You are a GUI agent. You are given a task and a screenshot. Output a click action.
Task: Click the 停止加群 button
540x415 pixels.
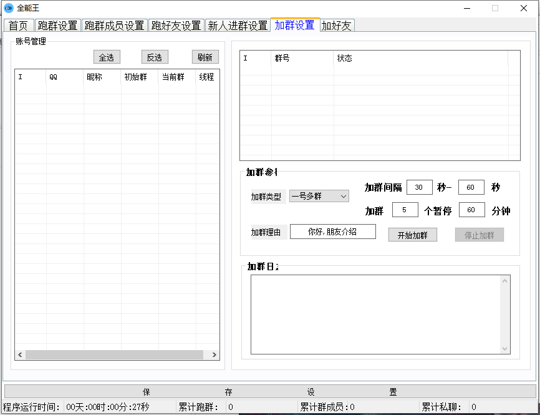[480, 235]
